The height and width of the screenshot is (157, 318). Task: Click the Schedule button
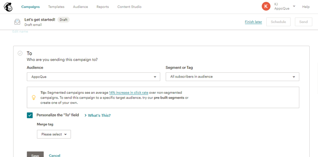tap(278, 22)
